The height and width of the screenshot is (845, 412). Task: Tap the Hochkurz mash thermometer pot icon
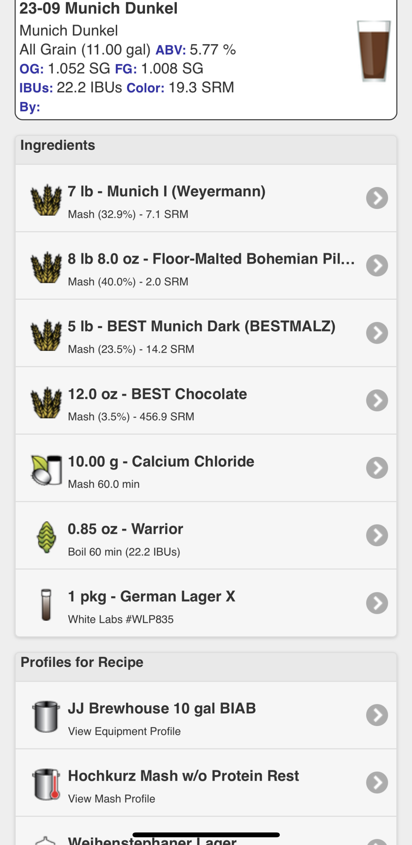pos(46,784)
